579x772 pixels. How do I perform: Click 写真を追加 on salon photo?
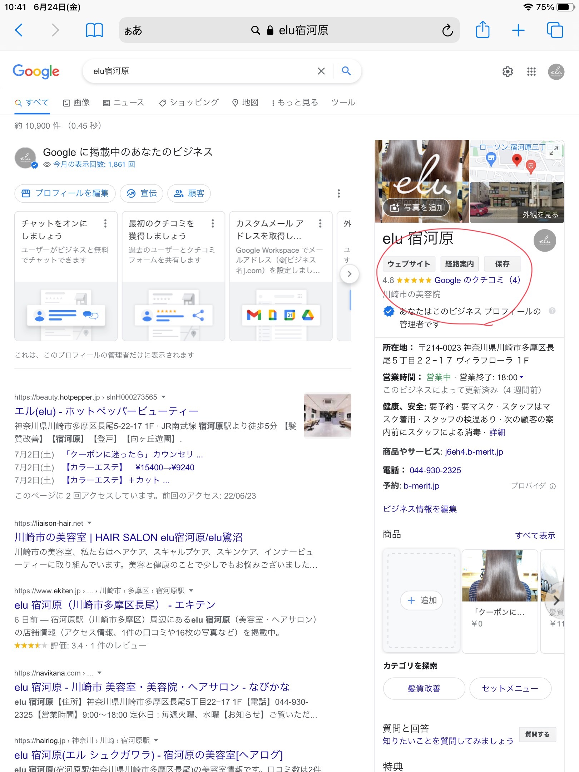tap(417, 207)
